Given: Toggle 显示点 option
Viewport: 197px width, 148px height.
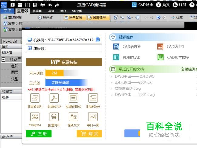Looking at the screenshot, I should (x=45, y=18).
